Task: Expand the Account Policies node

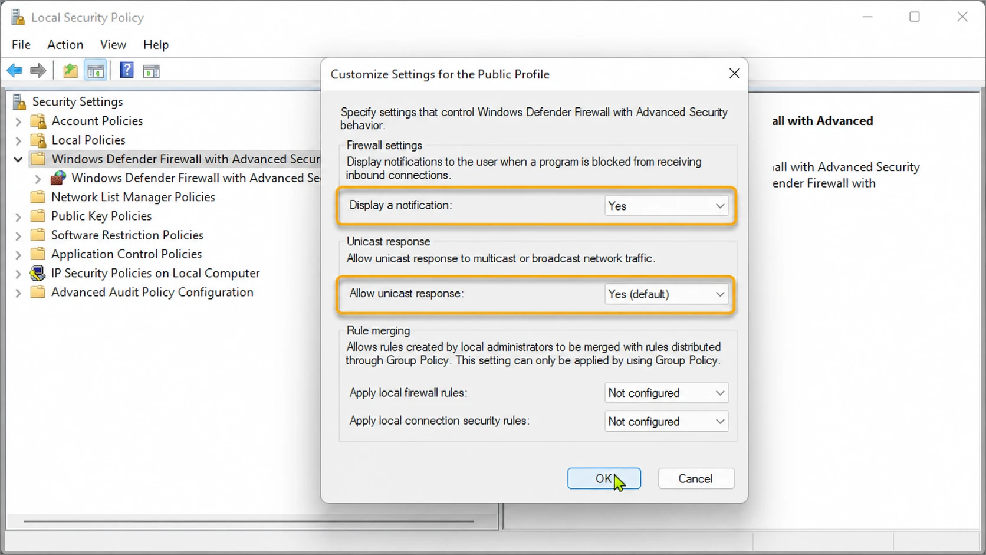Action: tap(18, 121)
